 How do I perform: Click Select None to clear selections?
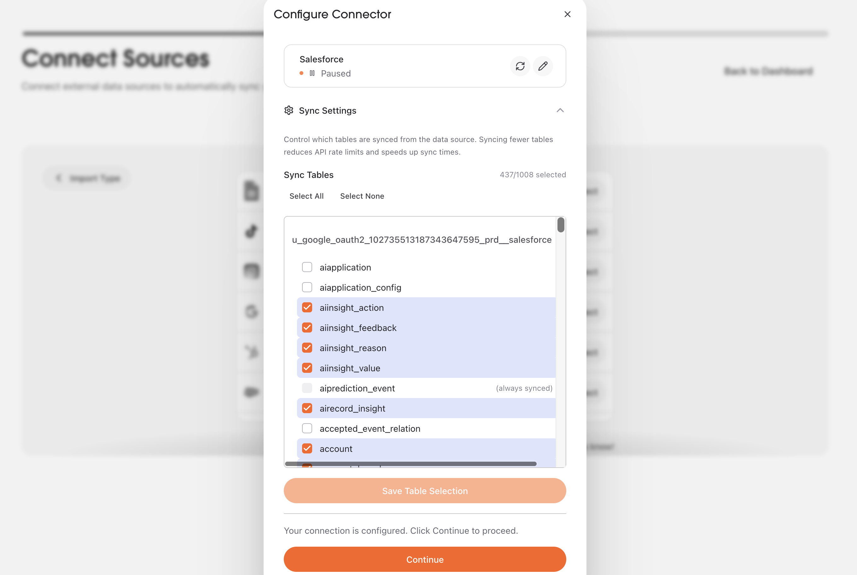click(362, 196)
